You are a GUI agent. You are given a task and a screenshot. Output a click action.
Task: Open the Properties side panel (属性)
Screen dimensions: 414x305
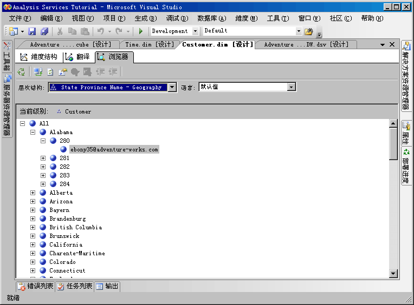pyautogui.click(x=406, y=133)
